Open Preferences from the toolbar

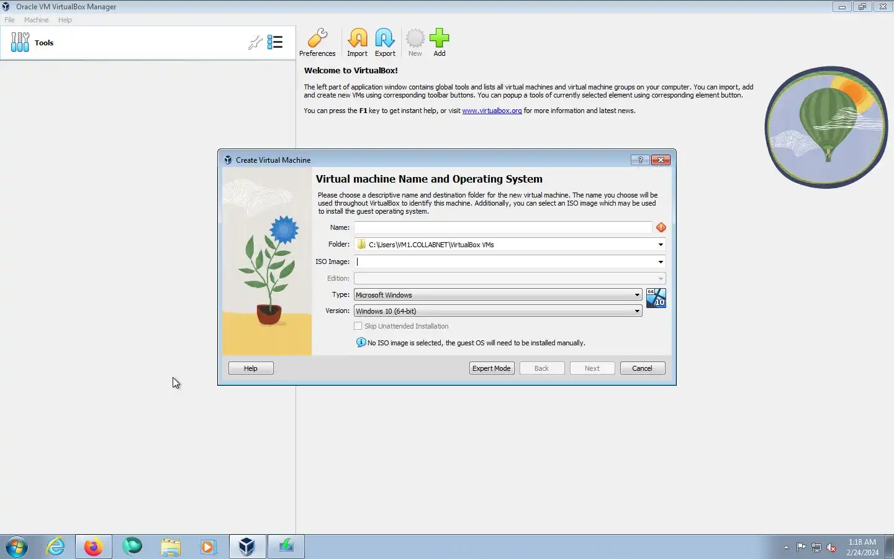(x=317, y=43)
